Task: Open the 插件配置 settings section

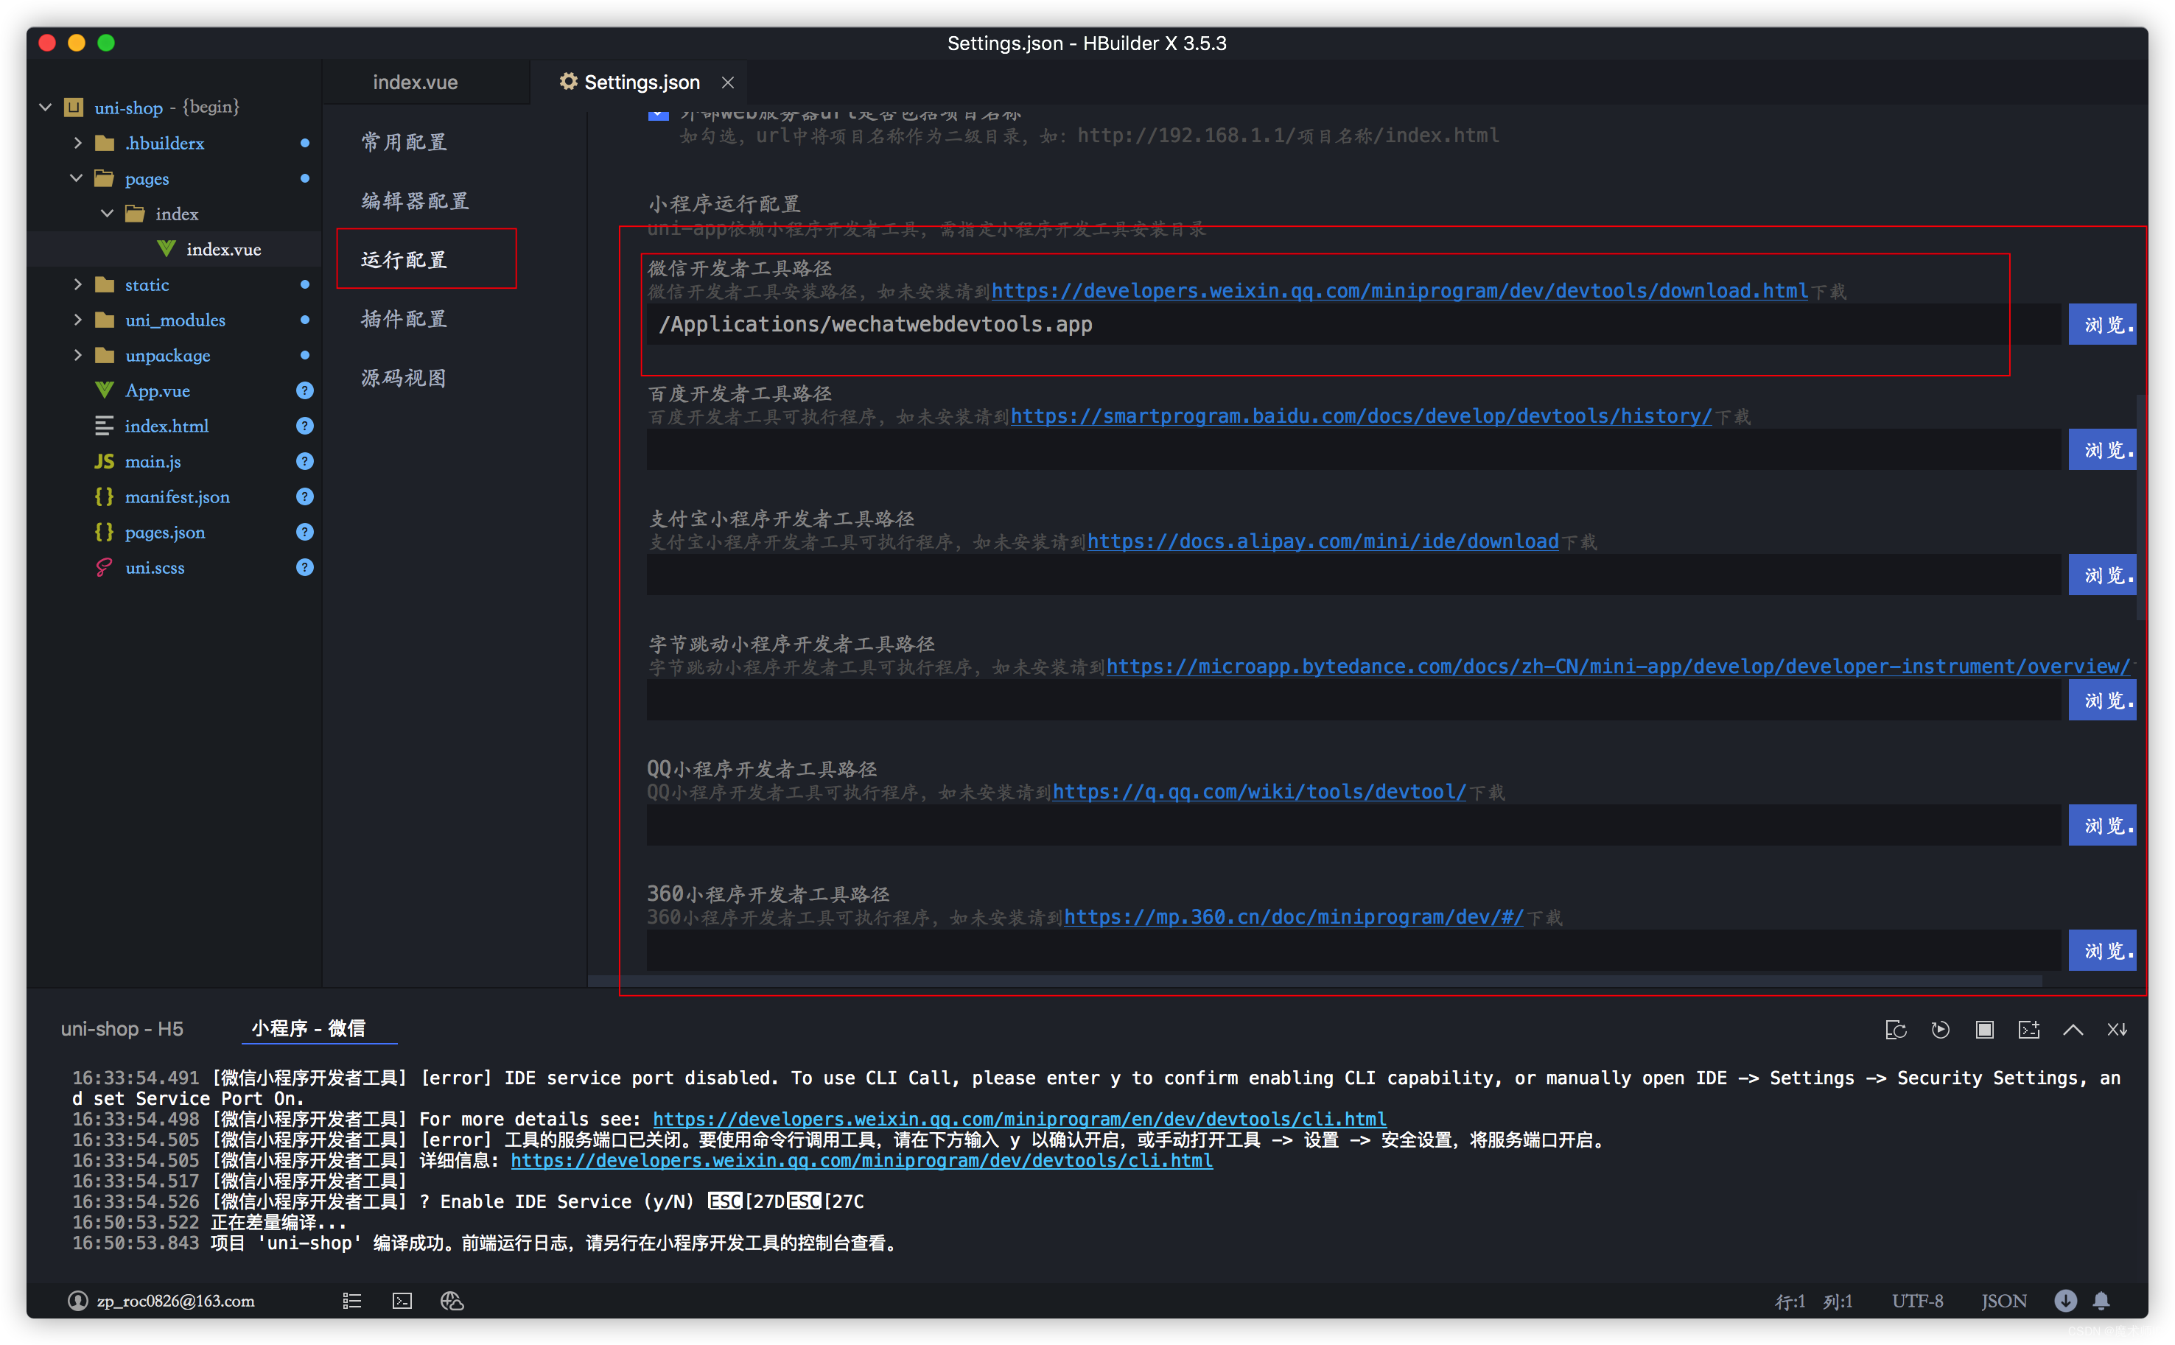Action: pyautogui.click(x=404, y=318)
